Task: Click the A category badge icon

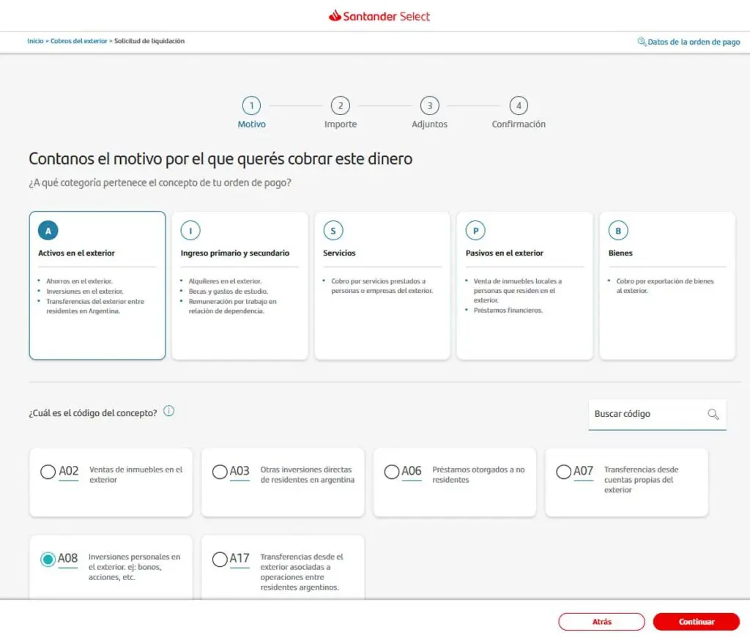Action: coord(48,231)
